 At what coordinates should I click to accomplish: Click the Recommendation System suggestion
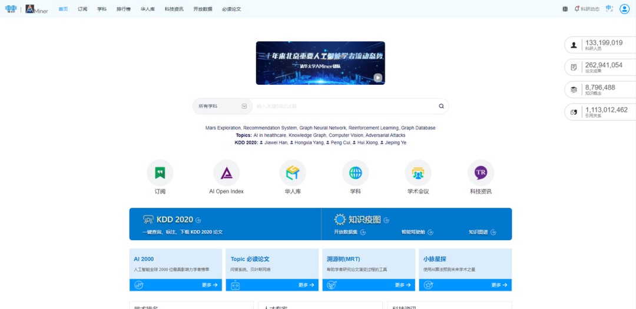pos(270,128)
